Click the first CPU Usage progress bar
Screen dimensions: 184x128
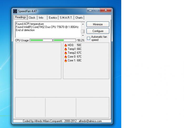pyautogui.click(x=41, y=40)
